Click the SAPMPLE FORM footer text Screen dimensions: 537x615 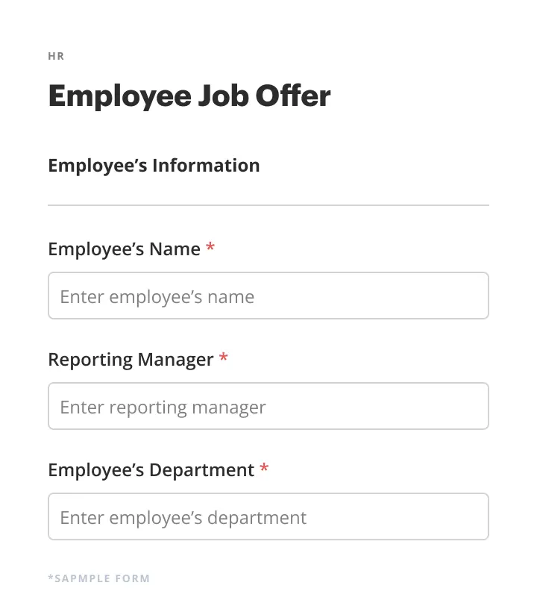[99, 578]
